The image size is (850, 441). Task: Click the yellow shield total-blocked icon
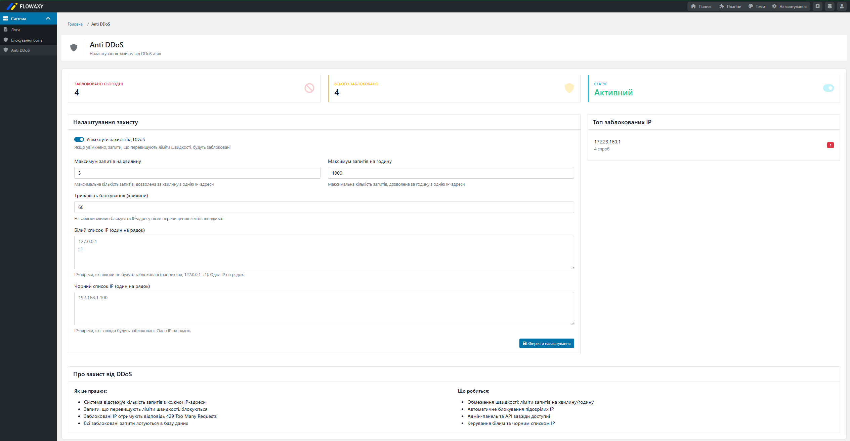point(569,88)
